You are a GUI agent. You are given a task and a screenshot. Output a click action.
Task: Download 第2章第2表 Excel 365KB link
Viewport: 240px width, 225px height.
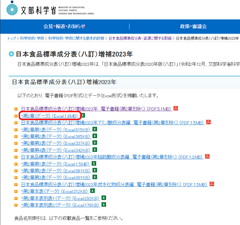[x=56, y=136]
